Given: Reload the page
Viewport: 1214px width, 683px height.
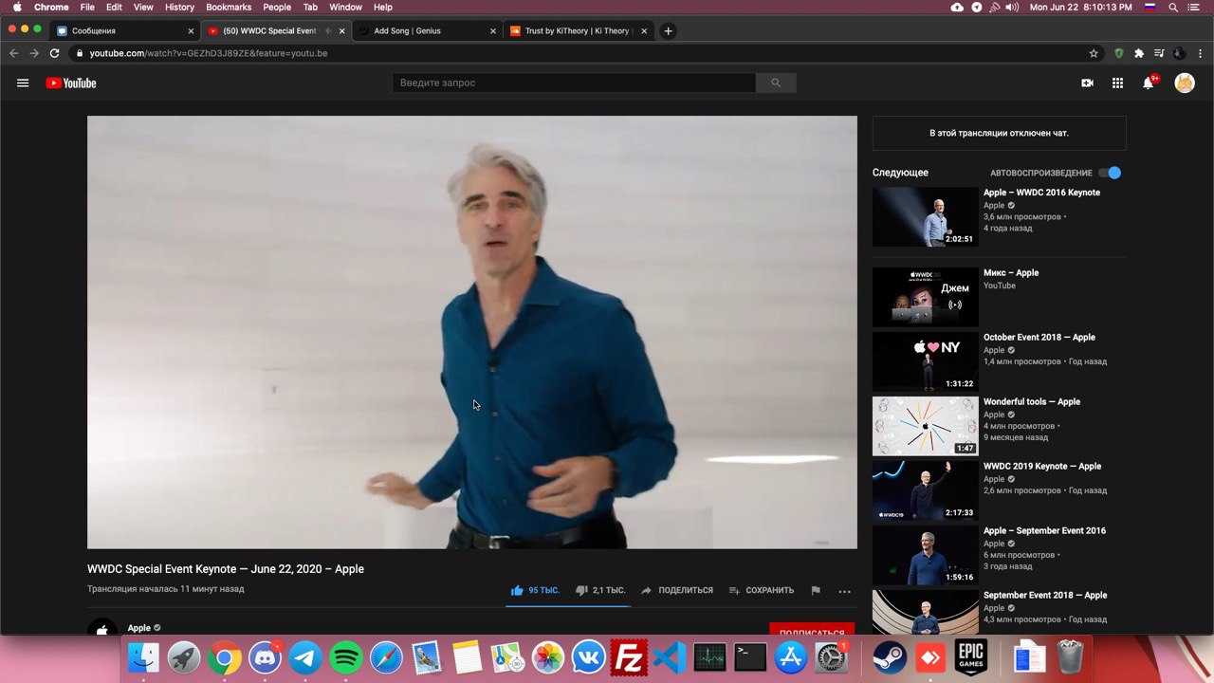Looking at the screenshot, I should click(x=54, y=53).
